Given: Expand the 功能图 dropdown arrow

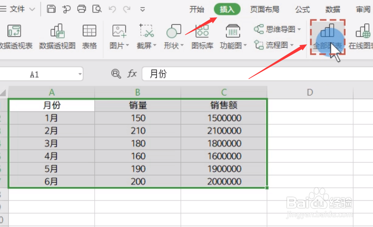Looking at the screenshot, I should 245,45.
